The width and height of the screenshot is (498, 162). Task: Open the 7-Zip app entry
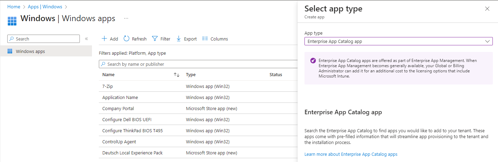tap(107, 86)
